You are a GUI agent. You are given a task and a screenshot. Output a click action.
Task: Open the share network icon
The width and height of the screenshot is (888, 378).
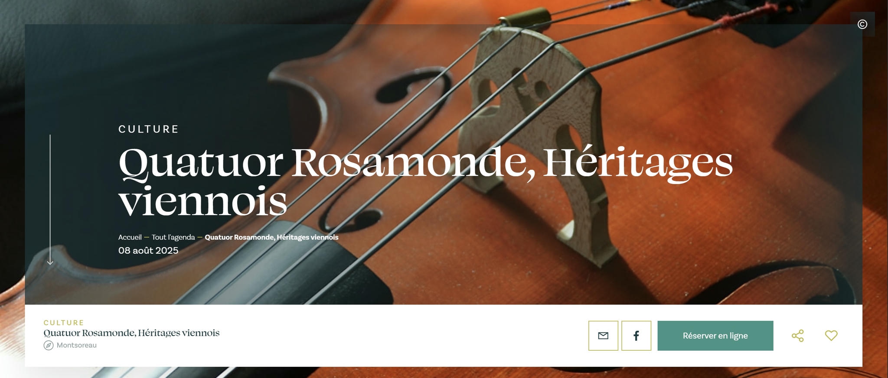tap(798, 336)
